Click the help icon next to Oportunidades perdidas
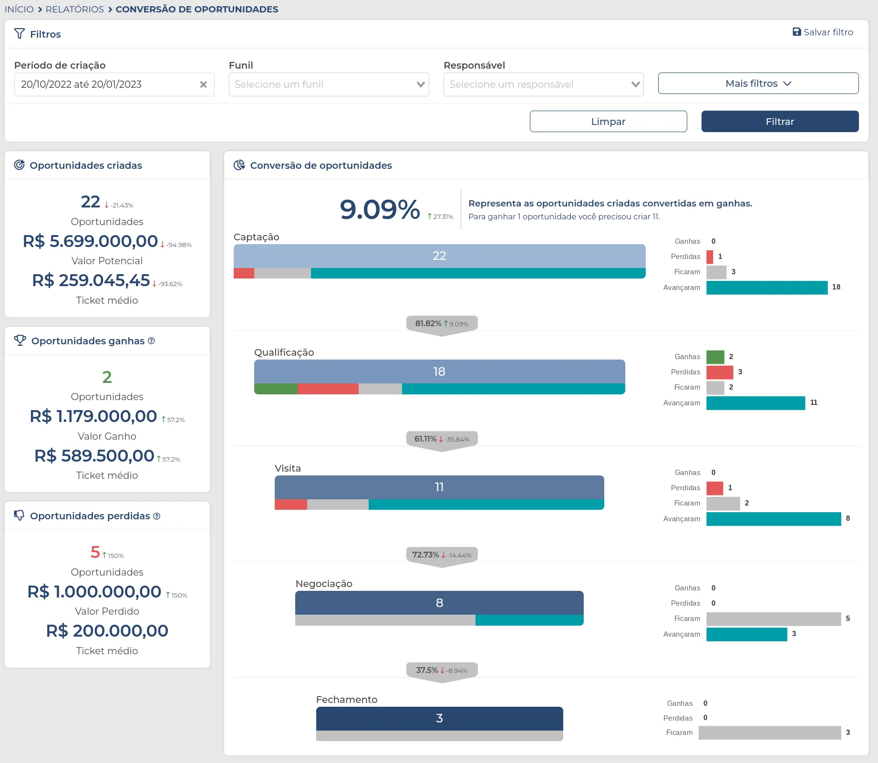The image size is (878, 763). coord(156,516)
